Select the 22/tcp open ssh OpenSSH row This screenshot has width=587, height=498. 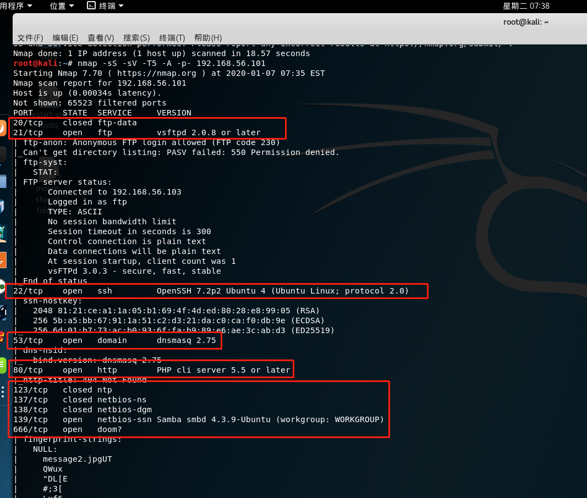coord(211,291)
